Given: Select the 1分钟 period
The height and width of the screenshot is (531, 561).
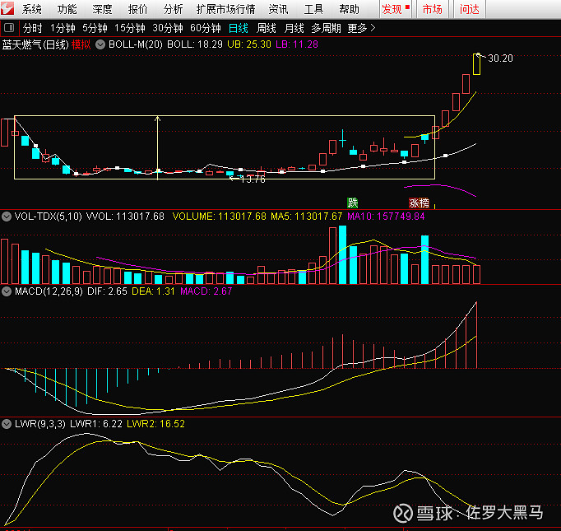Looking at the screenshot, I should point(63,28).
